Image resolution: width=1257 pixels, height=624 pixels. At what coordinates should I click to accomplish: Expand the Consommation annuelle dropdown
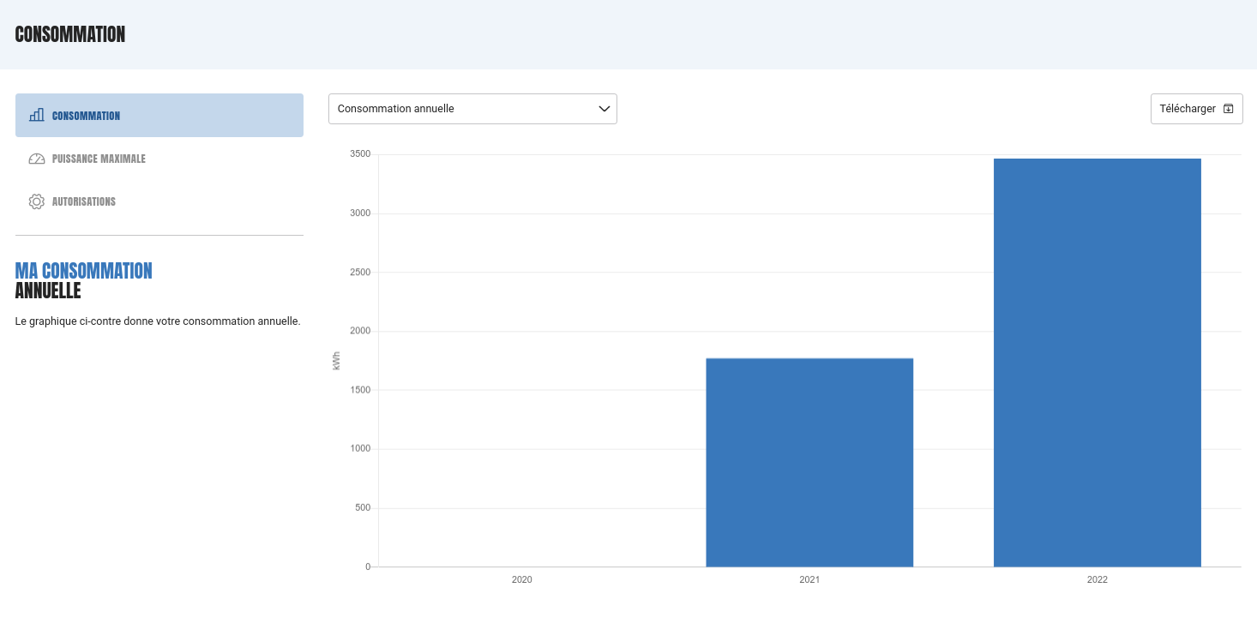[472, 109]
